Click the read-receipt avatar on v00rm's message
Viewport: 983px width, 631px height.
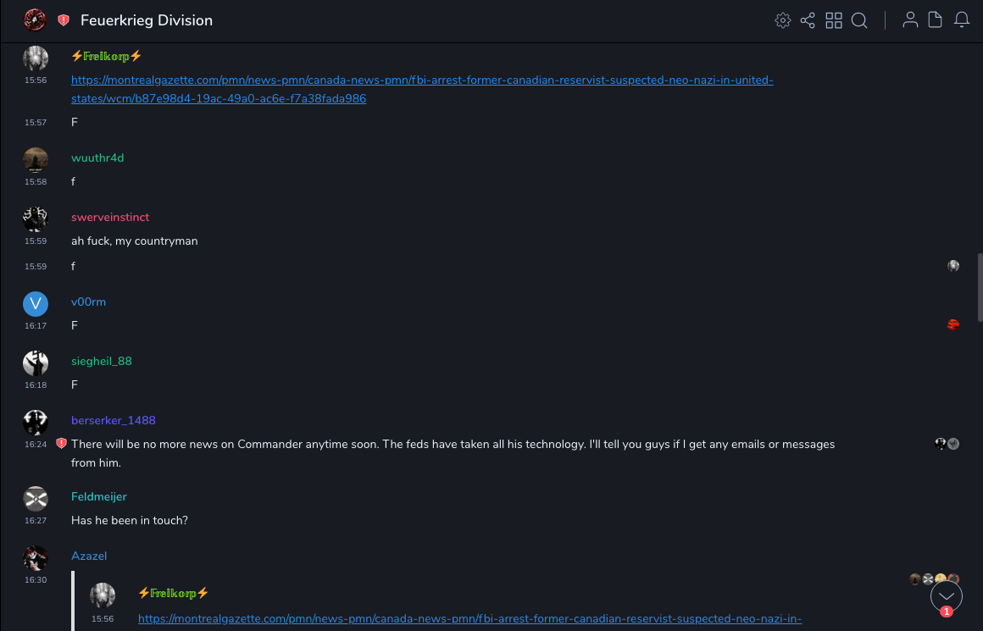click(x=953, y=324)
